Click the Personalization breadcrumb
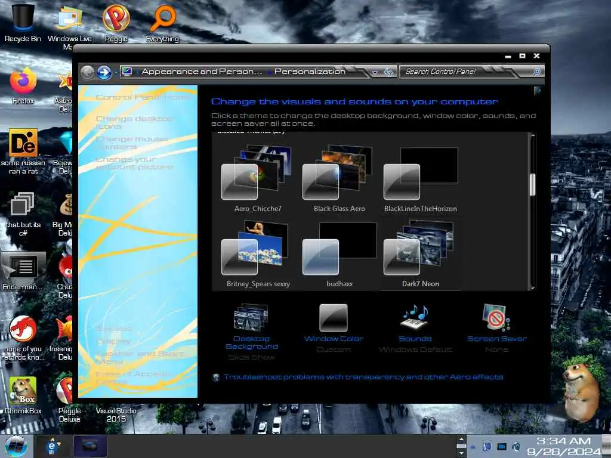 (310, 72)
